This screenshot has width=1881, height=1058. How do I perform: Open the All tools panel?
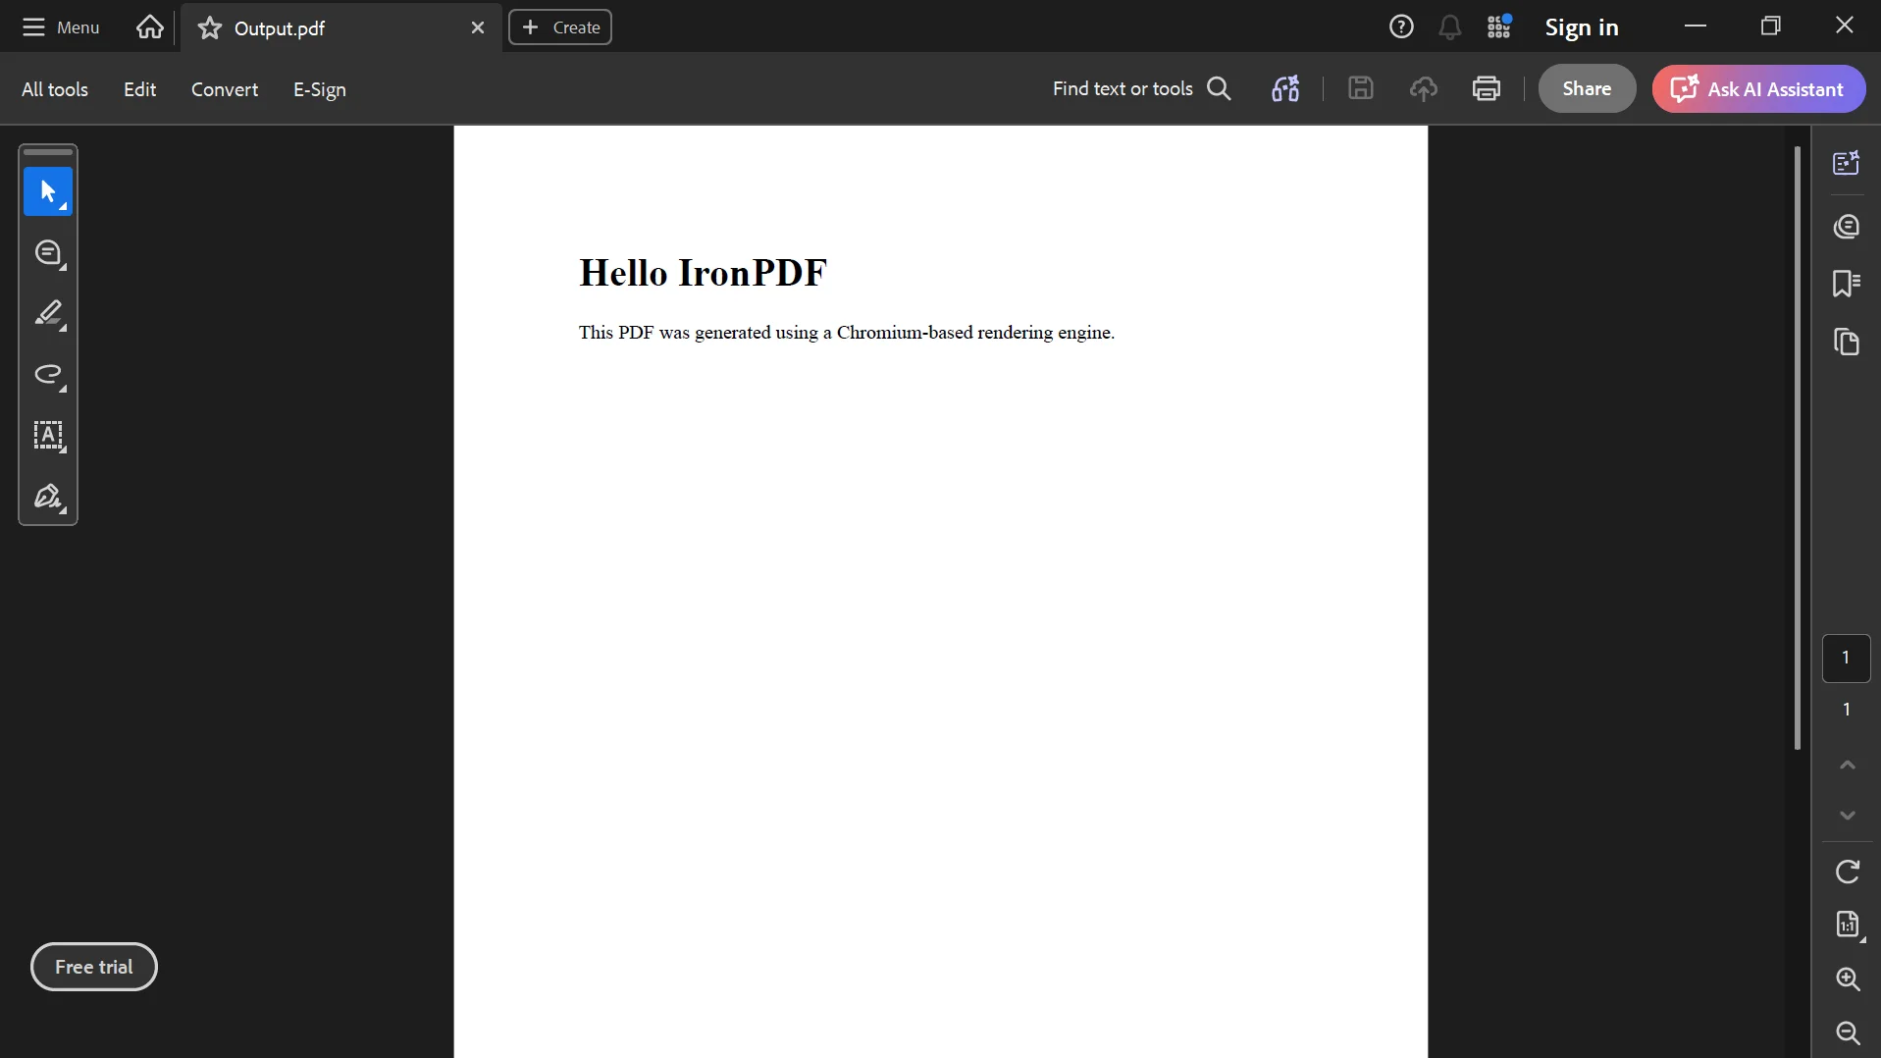point(55,89)
